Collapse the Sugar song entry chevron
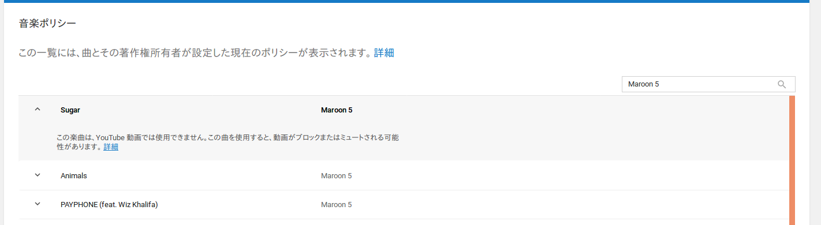This screenshot has width=821, height=225. tap(38, 110)
